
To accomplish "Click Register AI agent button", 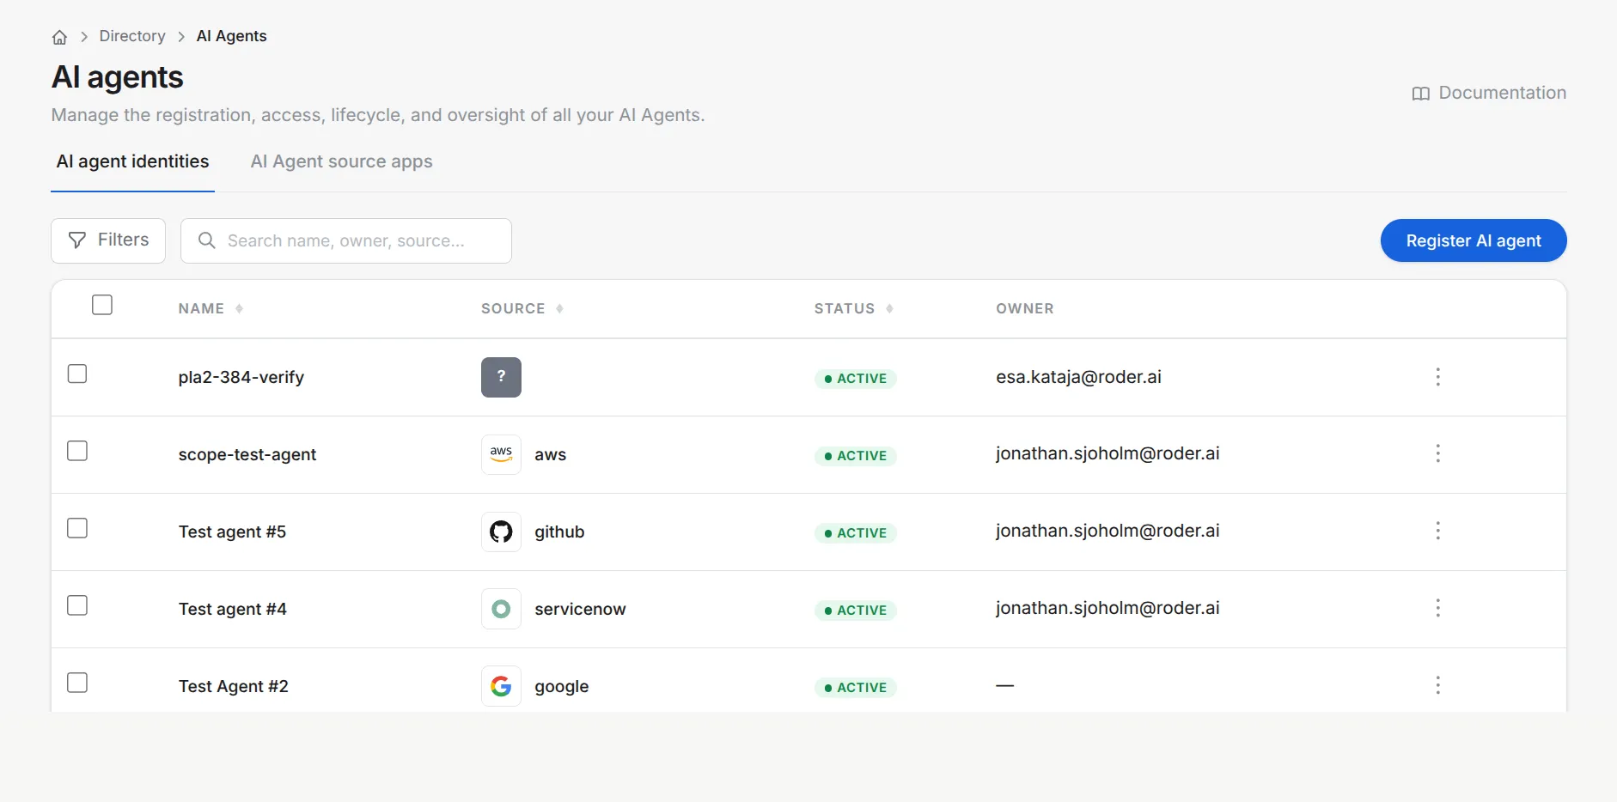I will (x=1474, y=240).
